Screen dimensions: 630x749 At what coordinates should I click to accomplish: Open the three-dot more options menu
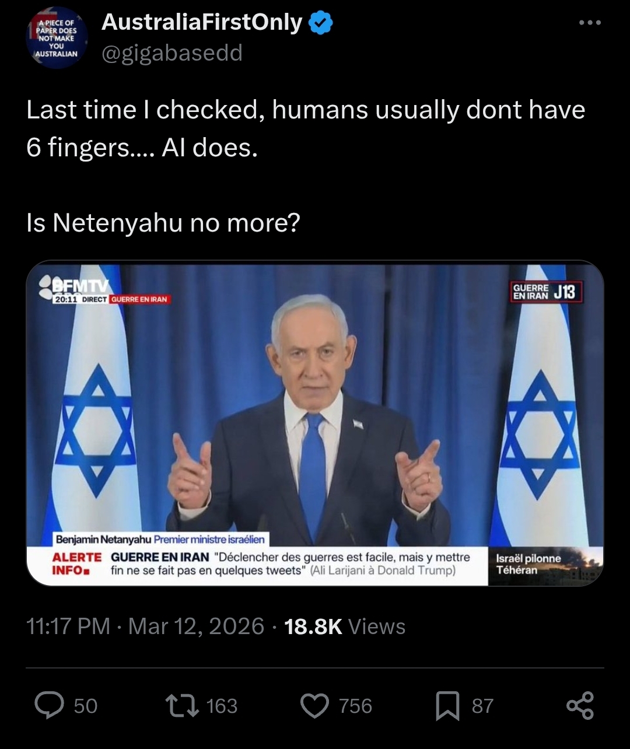point(589,23)
